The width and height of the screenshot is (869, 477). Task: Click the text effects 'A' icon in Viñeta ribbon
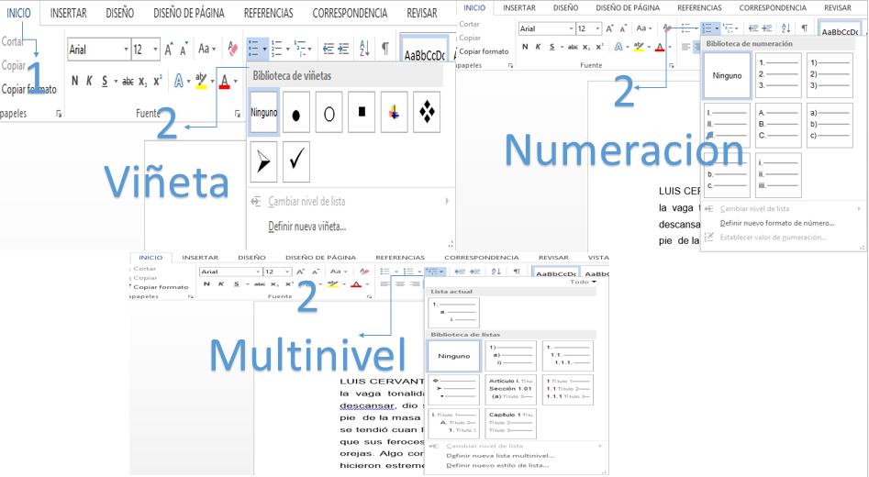point(178,81)
